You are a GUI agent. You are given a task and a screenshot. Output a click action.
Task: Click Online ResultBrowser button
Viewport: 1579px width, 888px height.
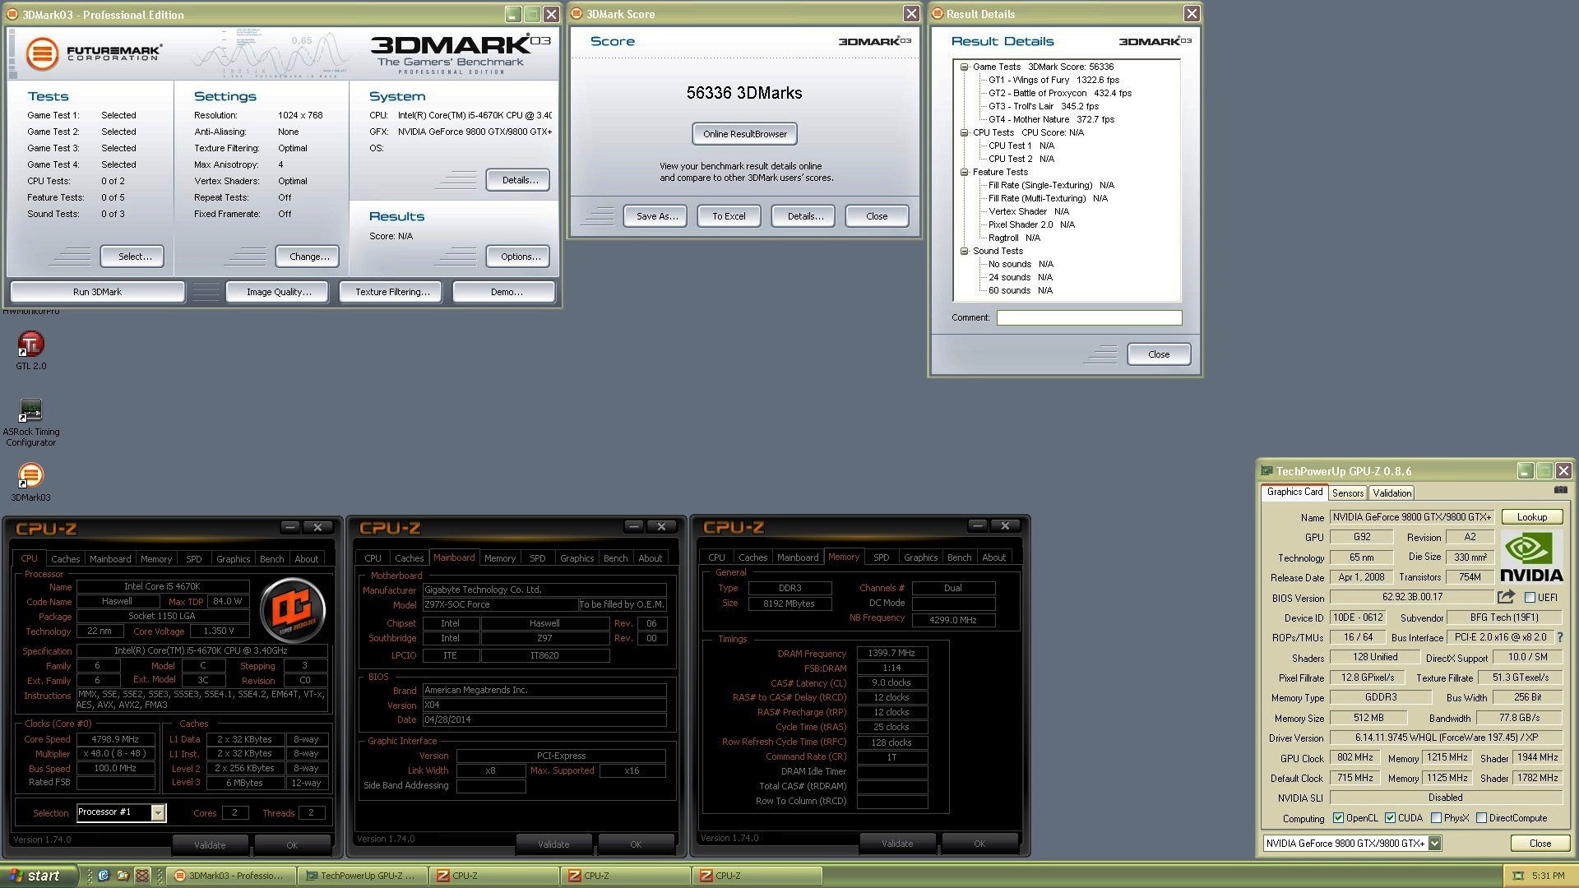coord(744,134)
